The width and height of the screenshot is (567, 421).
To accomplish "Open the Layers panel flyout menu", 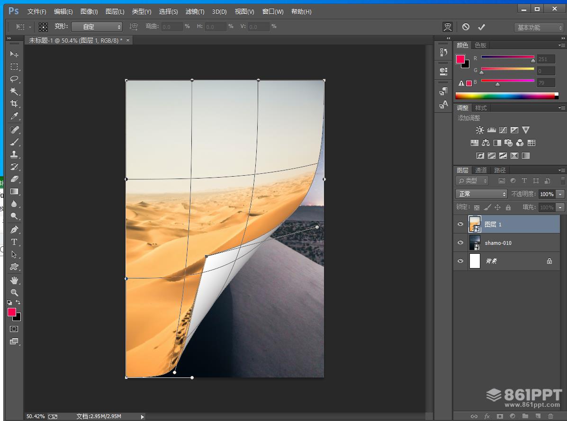I will pyautogui.click(x=562, y=170).
